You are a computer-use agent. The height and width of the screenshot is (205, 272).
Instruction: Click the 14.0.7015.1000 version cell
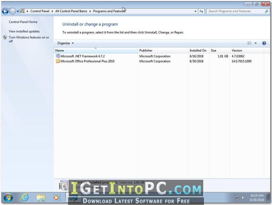pos(242,61)
